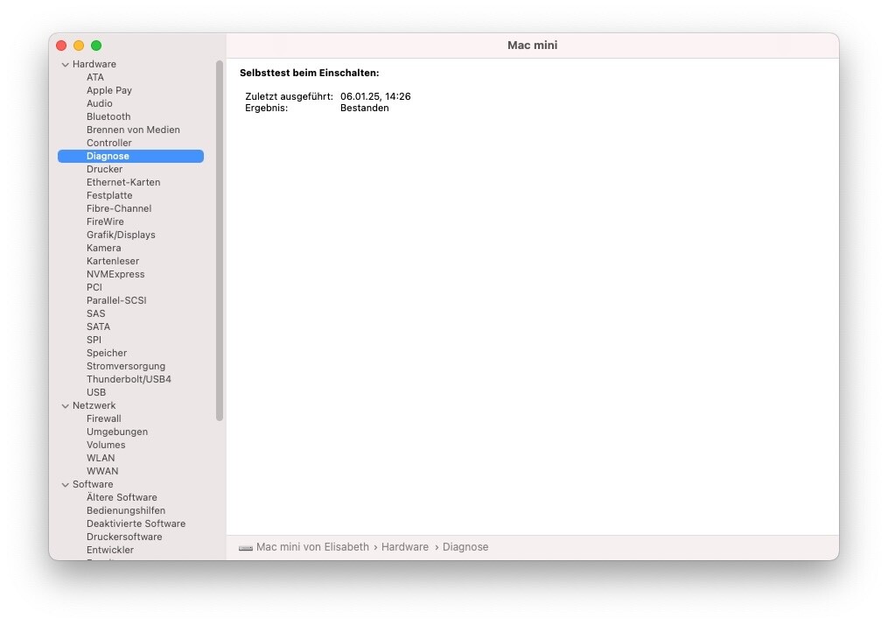Open Grafik/Displays information
This screenshot has width=888, height=625.
[x=121, y=235]
